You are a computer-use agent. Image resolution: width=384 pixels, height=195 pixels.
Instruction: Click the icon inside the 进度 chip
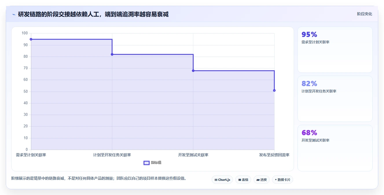258,180
